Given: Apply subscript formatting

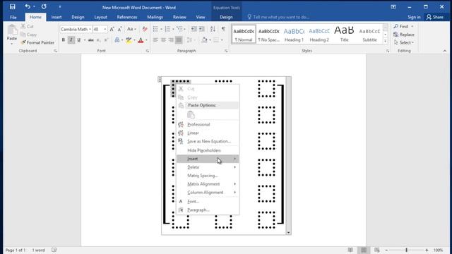Looking at the screenshot, I should (x=99, y=40).
